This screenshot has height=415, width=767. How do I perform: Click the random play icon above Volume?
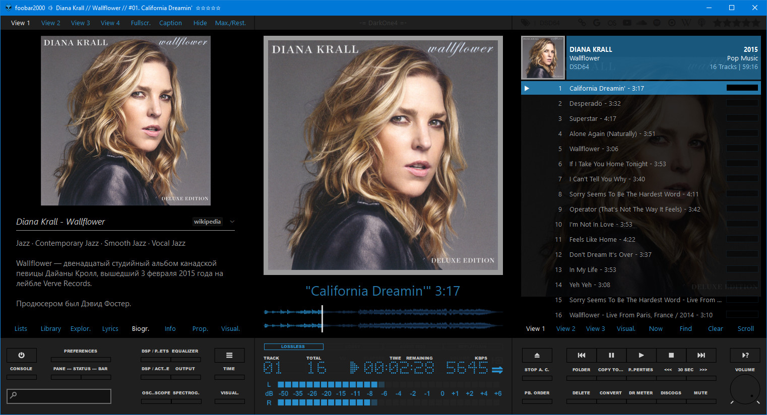(745, 355)
